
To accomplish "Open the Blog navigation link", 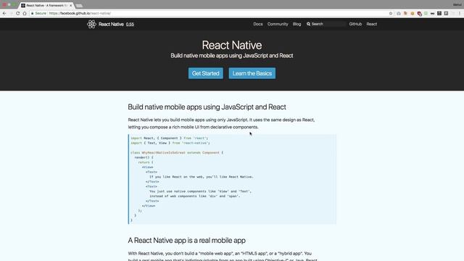I will (297, 24).
